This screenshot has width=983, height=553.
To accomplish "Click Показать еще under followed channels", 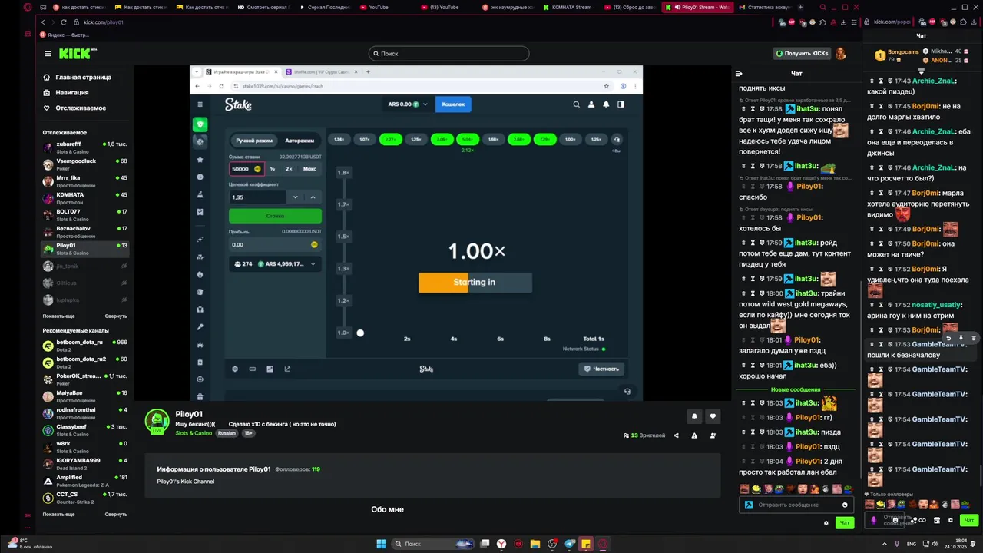I will [58, 316].
